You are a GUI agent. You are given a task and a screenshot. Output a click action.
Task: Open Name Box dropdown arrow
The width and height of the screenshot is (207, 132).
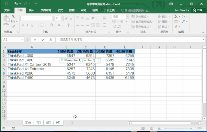point(22,40)
